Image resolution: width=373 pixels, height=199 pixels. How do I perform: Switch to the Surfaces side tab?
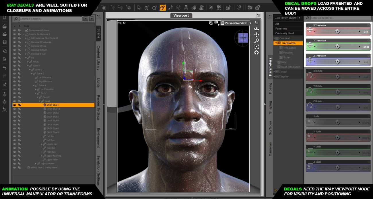[270, 128]
